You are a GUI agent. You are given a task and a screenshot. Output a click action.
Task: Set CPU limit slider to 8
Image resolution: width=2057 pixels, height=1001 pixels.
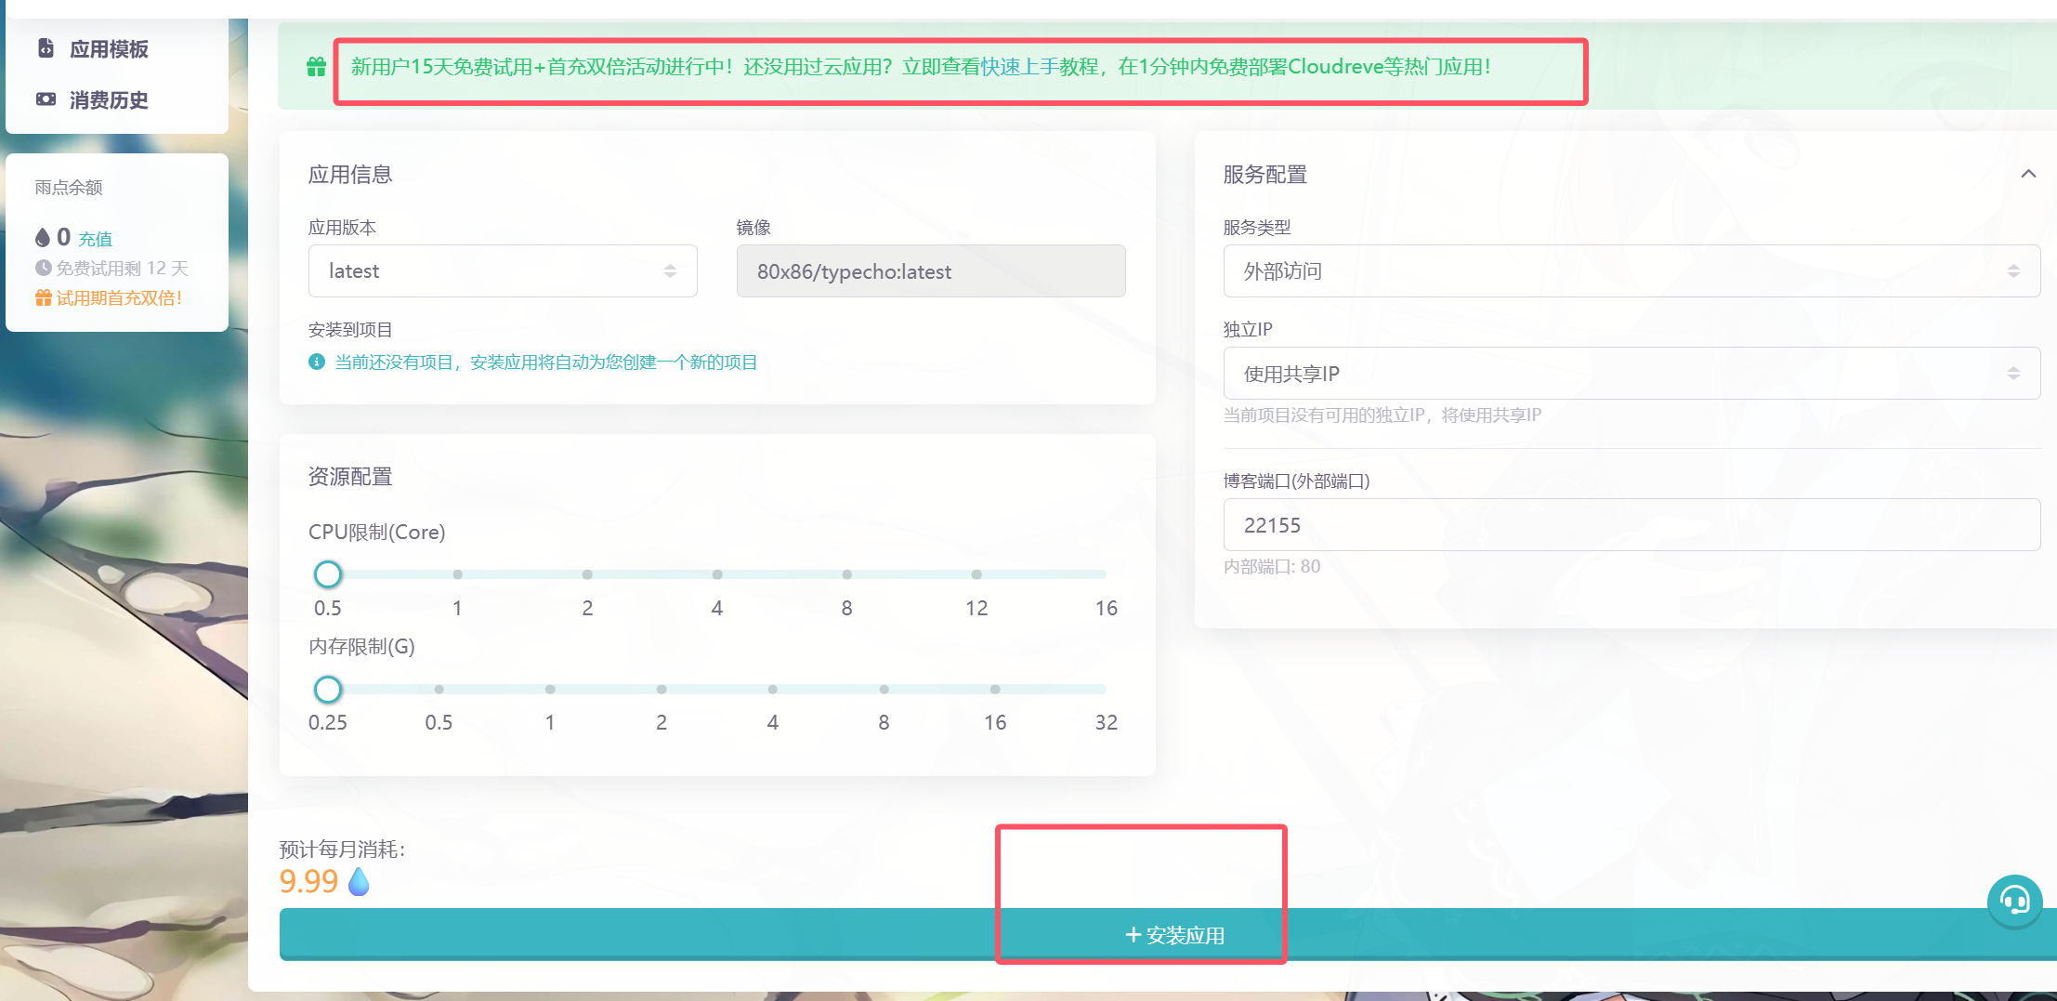tap(846, 574)
